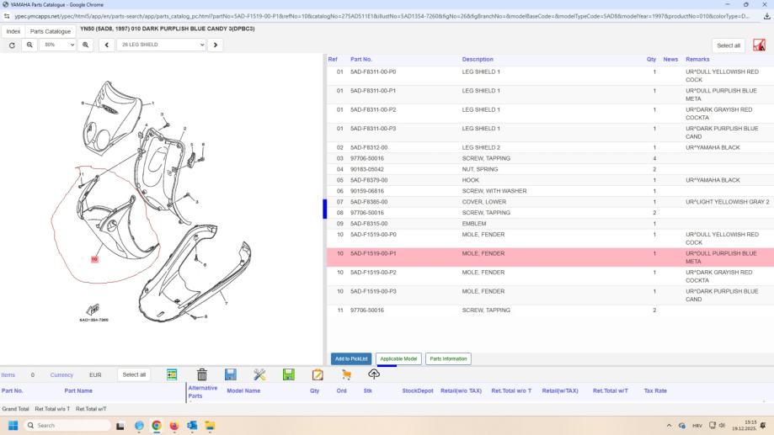Zoom out the parts diagram
The height and width of the screenshot is (435, 774).
pyautogui.click(x=29, y=45)
